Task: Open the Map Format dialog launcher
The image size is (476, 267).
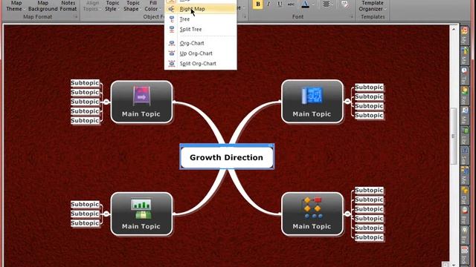Action: [x=76, y=17]
